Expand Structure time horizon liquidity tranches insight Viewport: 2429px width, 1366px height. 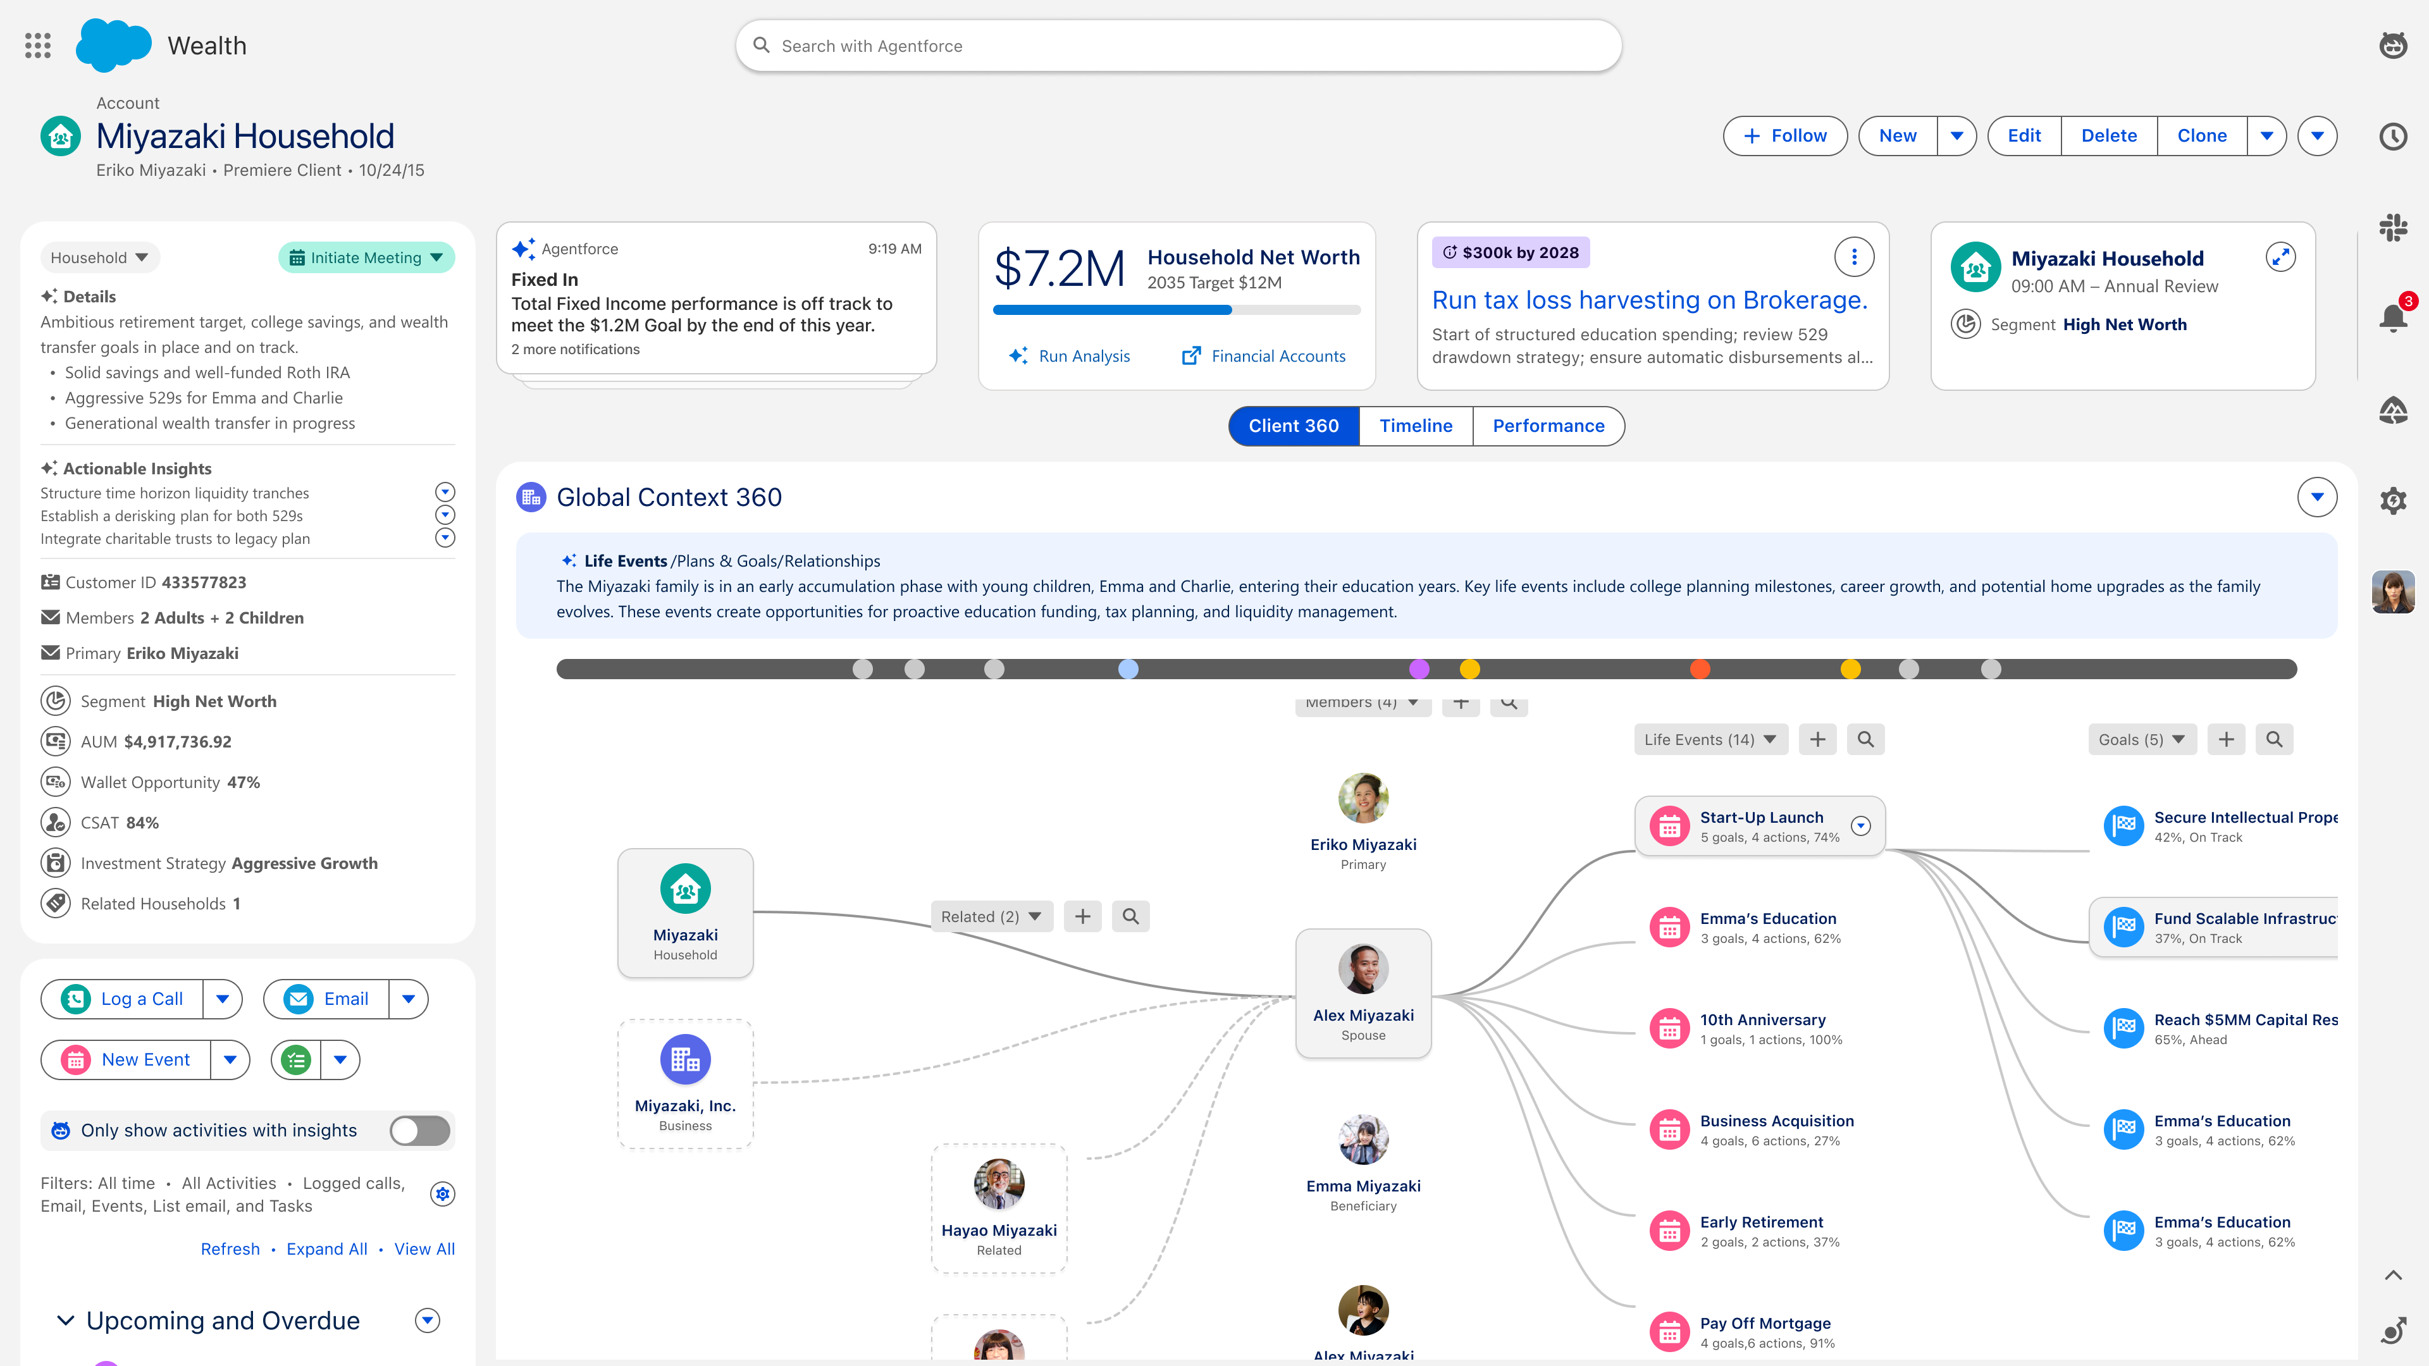coord(445,492)
